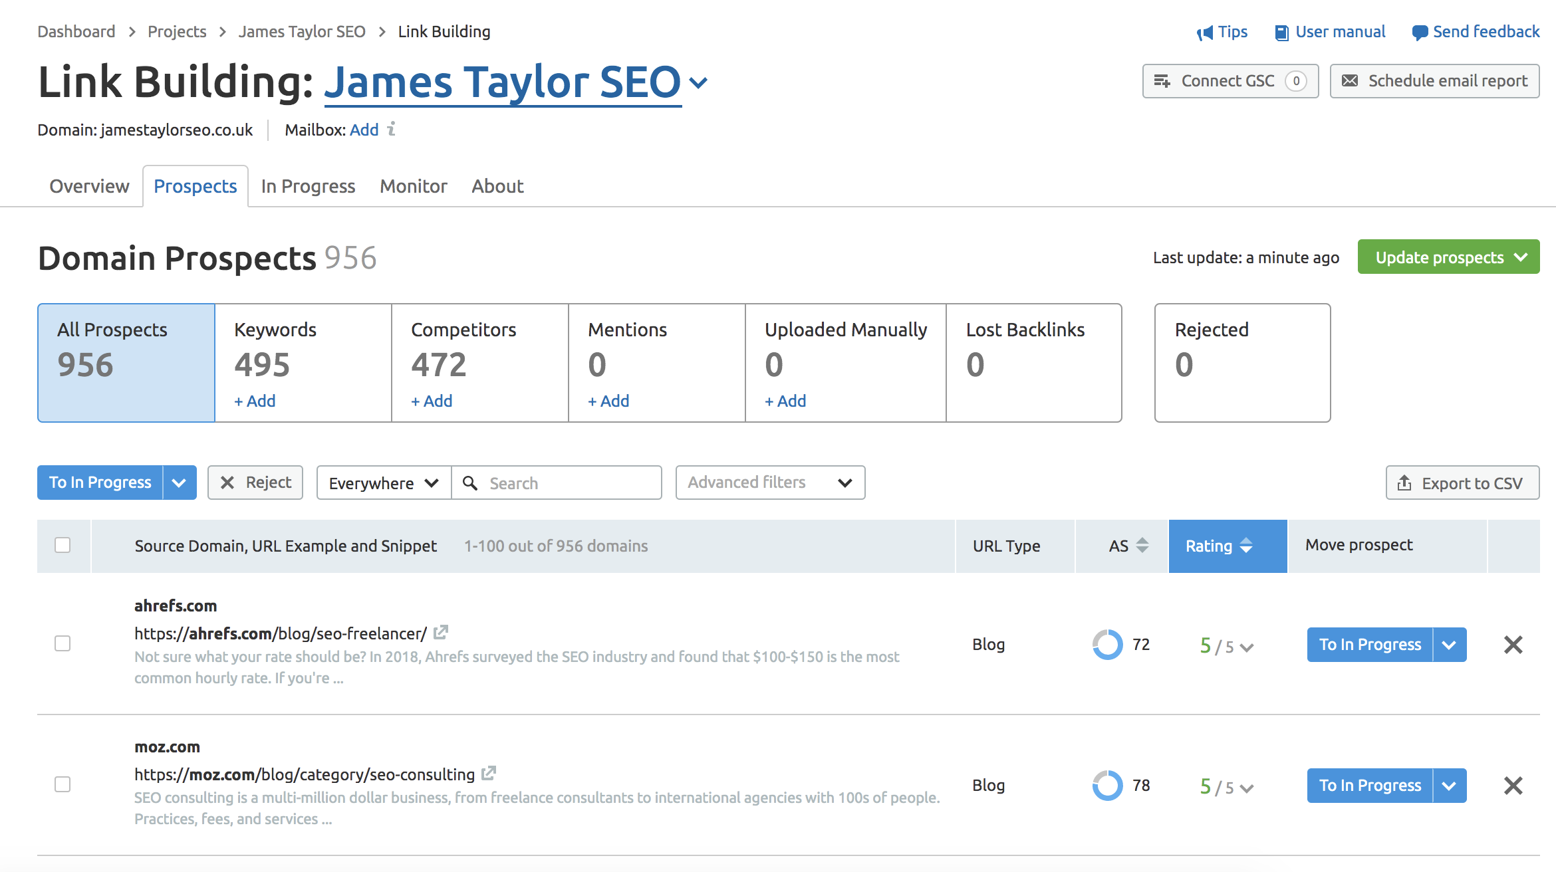Select the Uploaded Manually card
Viewport: 1556px width, 872px height.
coord(846,363)
